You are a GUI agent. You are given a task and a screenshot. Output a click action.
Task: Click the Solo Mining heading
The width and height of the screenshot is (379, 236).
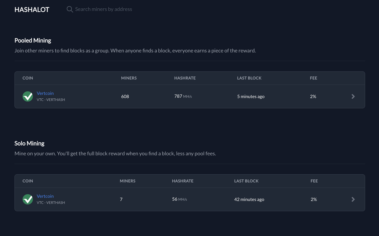click(x=29, y=143)
